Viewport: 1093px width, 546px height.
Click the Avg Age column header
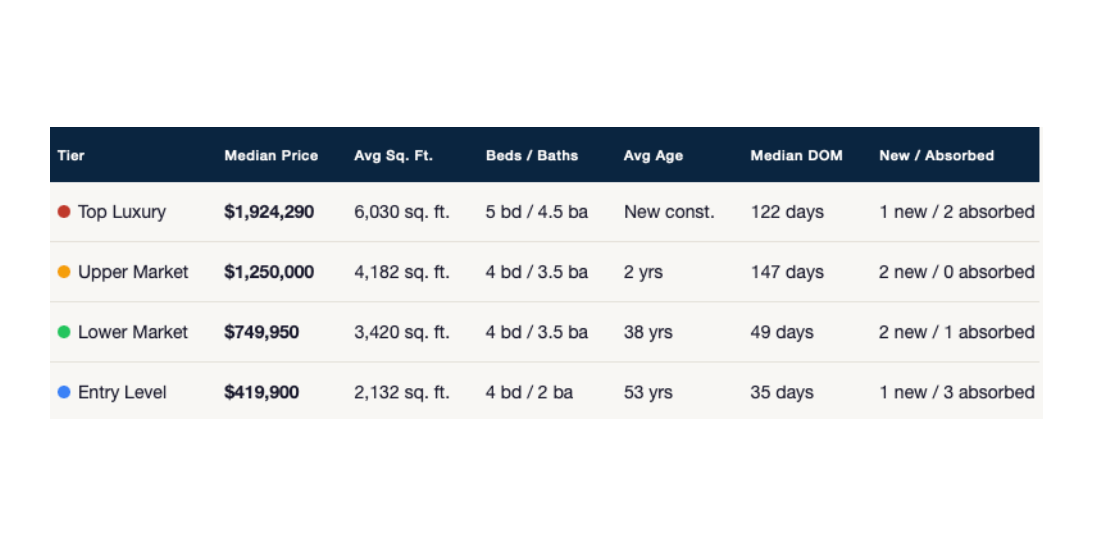coord(653,156)
